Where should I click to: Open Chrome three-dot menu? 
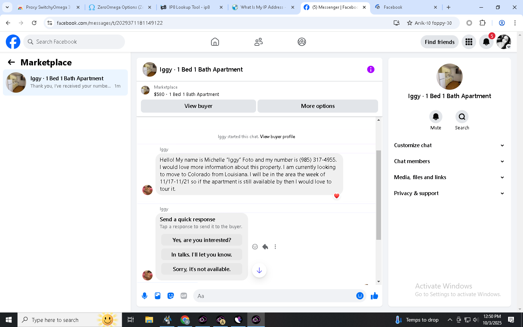(515, 23)
